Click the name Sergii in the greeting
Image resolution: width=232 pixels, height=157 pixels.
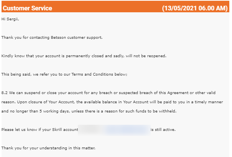(13, 19)
